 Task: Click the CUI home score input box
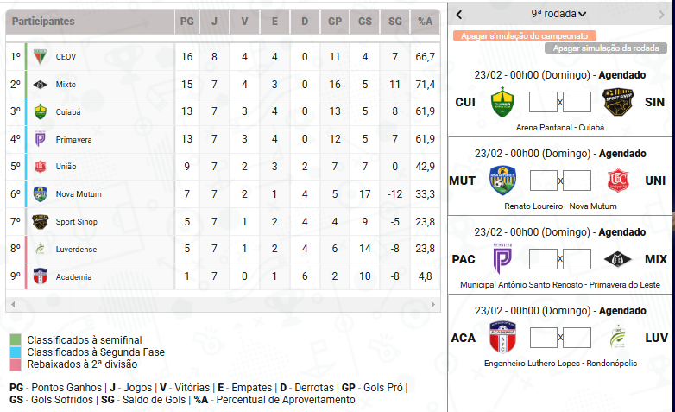[543, 102]
